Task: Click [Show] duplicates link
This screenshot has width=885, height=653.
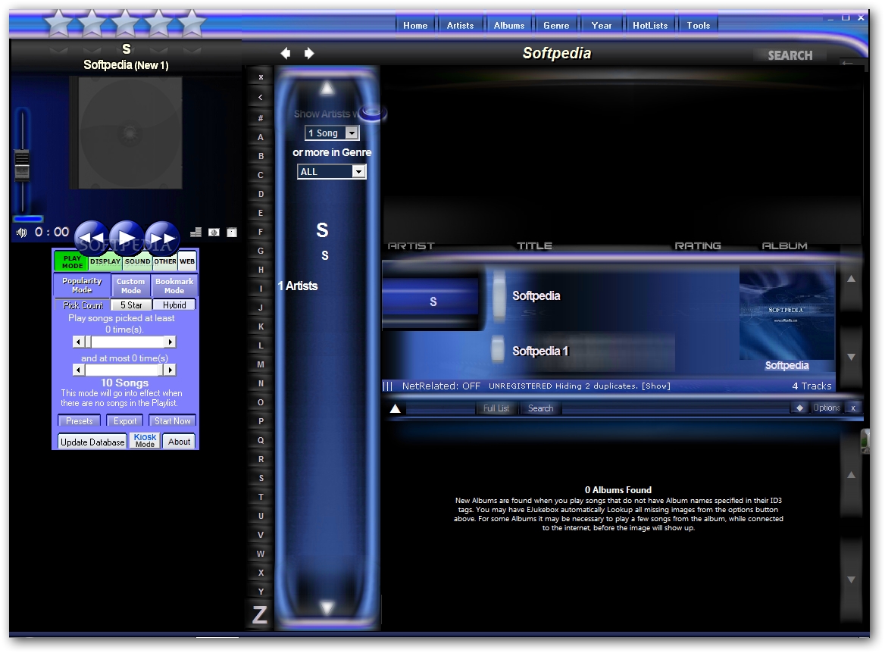Action: pyautogui.click(x=656, y=386)
